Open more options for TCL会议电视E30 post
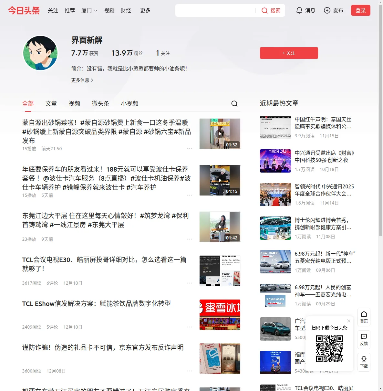This screenshot has height=391, width=383. [x=190, y=283]
